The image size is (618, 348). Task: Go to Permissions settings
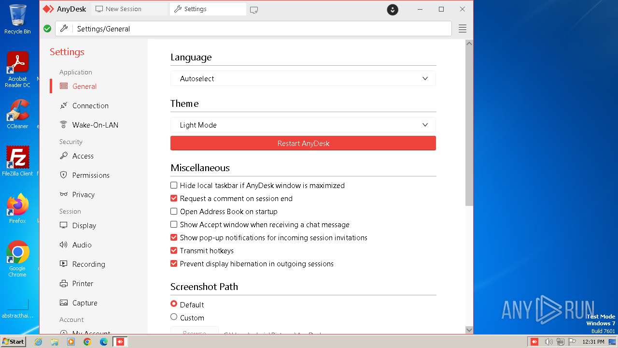pos(91,175)
